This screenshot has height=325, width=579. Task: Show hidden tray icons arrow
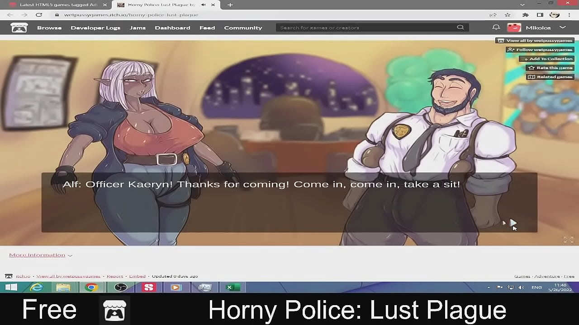489,288
